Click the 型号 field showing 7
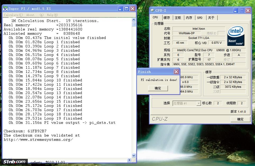This screenshot has height=166, width=255. pyautogui.click(x=209, y=55)
